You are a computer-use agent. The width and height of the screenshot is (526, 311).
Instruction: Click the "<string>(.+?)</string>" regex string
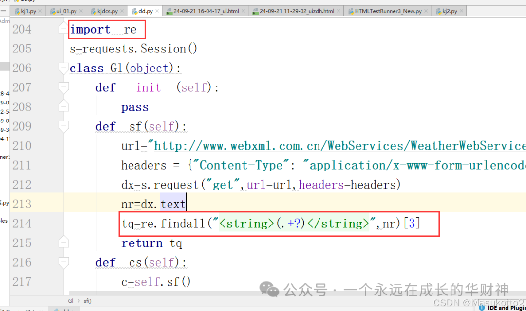[x=294, y=224]
